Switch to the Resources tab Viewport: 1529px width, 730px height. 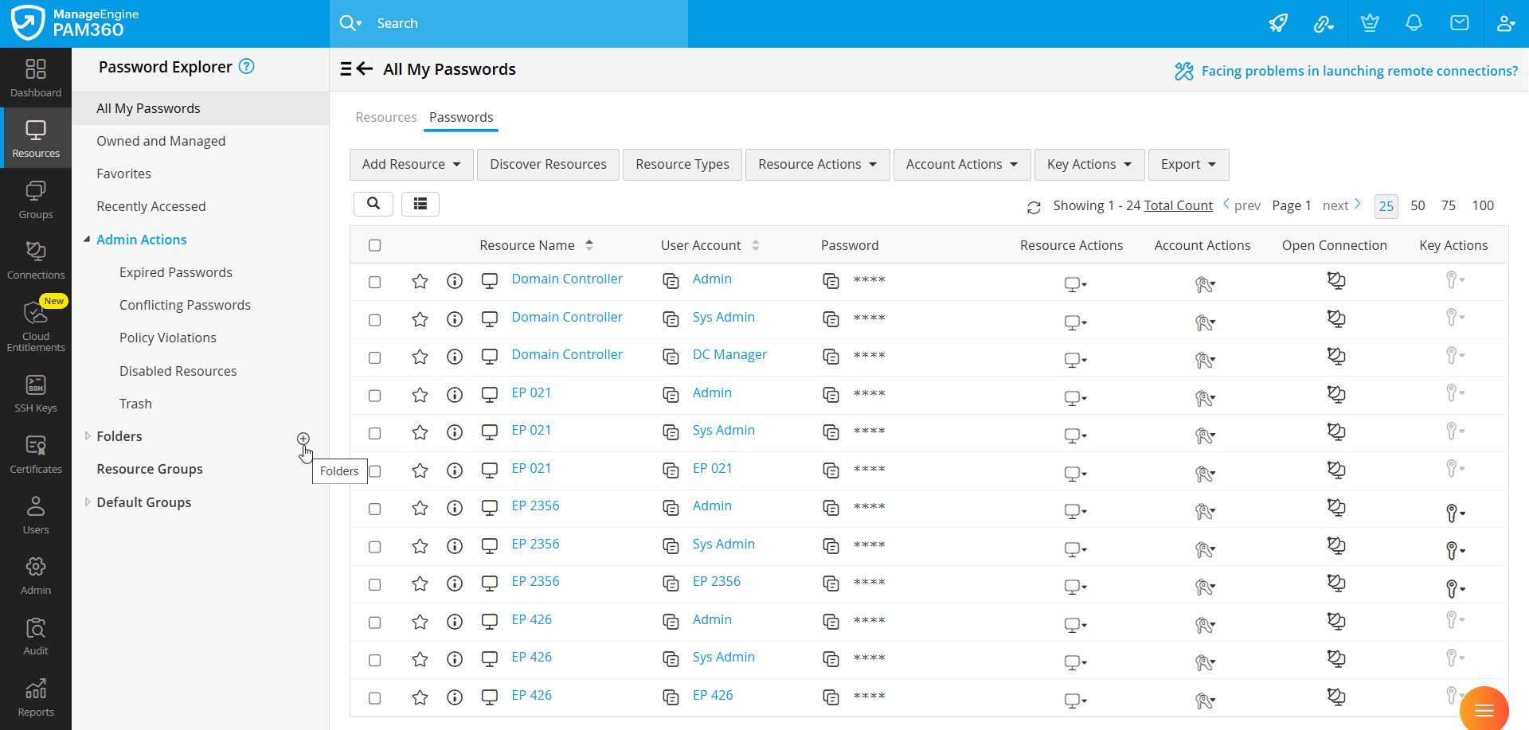386,117
